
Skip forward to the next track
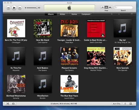[x=20, y=8]
